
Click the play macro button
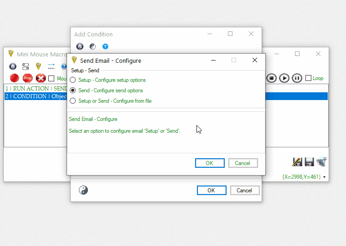pos(284,78)
